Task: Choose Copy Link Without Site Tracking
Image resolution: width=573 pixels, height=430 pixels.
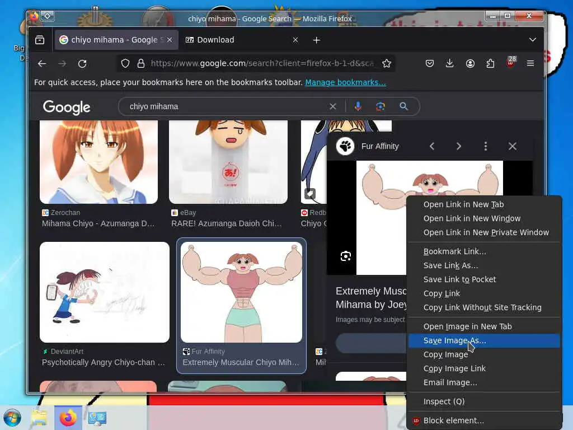Action: (x=484, y=307)
